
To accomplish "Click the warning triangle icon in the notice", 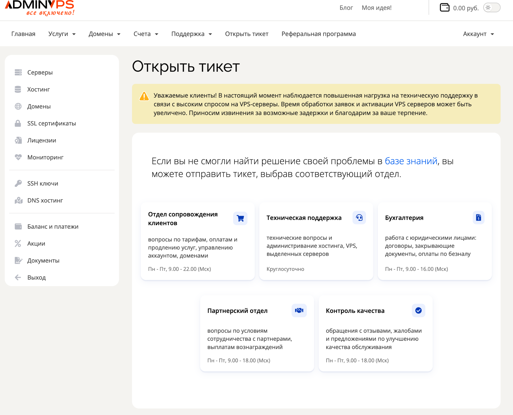I will [144, 96].
